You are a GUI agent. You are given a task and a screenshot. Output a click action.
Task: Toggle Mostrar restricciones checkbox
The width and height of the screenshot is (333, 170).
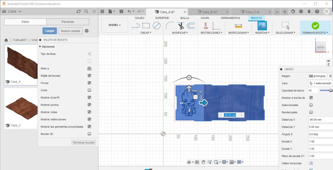click(x=89, y=119)
